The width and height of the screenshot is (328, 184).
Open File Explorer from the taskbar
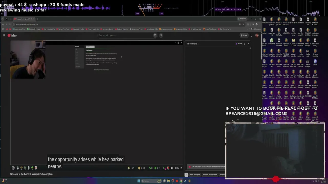pyautogui.click(x=168, y=181)
